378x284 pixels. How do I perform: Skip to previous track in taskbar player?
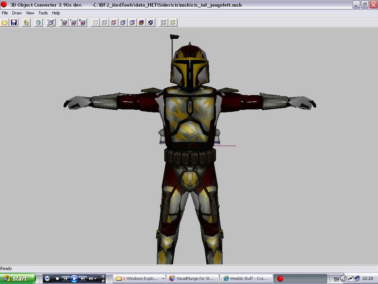(x=65, y=279)
